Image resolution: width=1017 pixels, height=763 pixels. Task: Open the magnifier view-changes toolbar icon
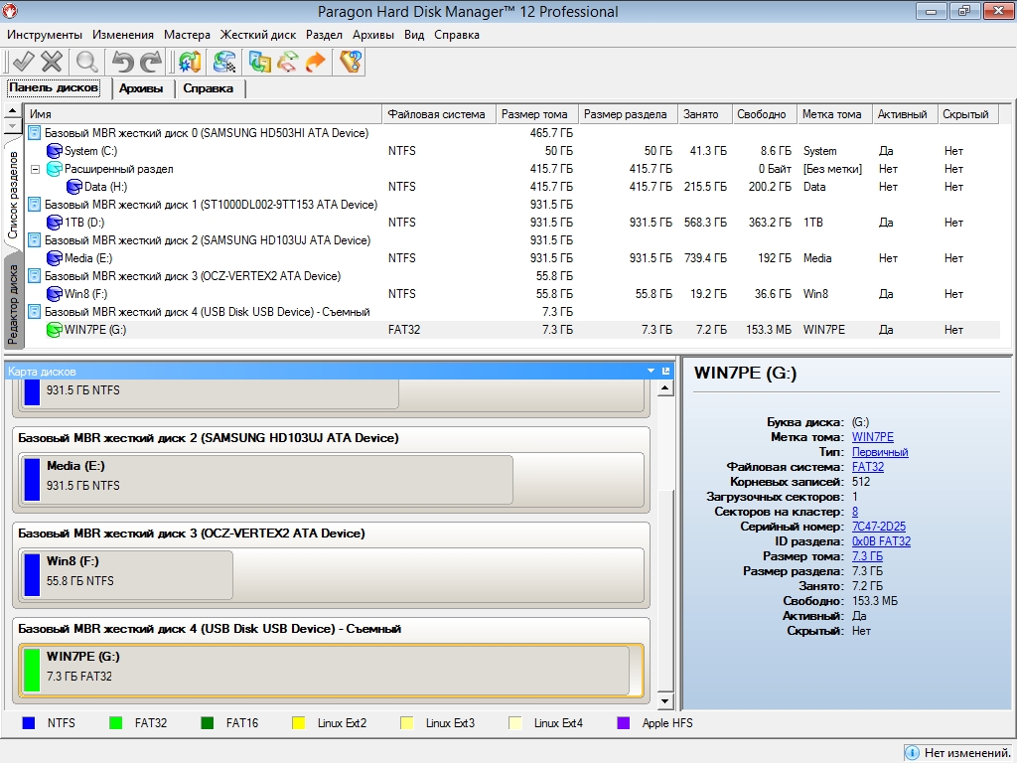[x=87, y=62]
